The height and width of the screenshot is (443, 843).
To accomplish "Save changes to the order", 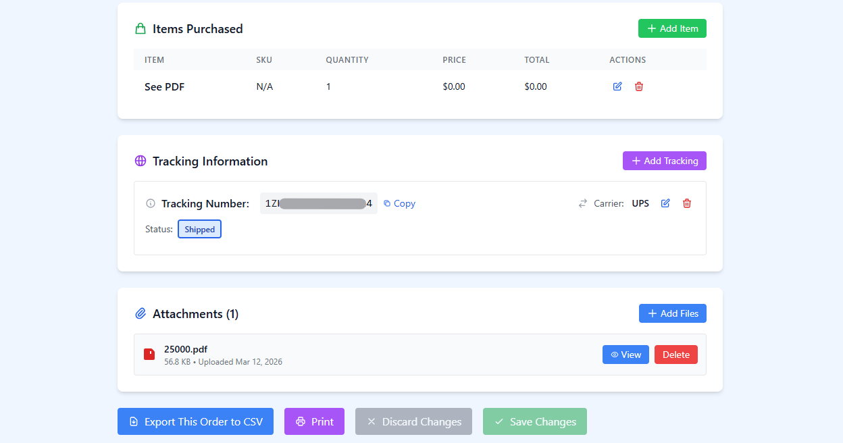I will 535,421.
